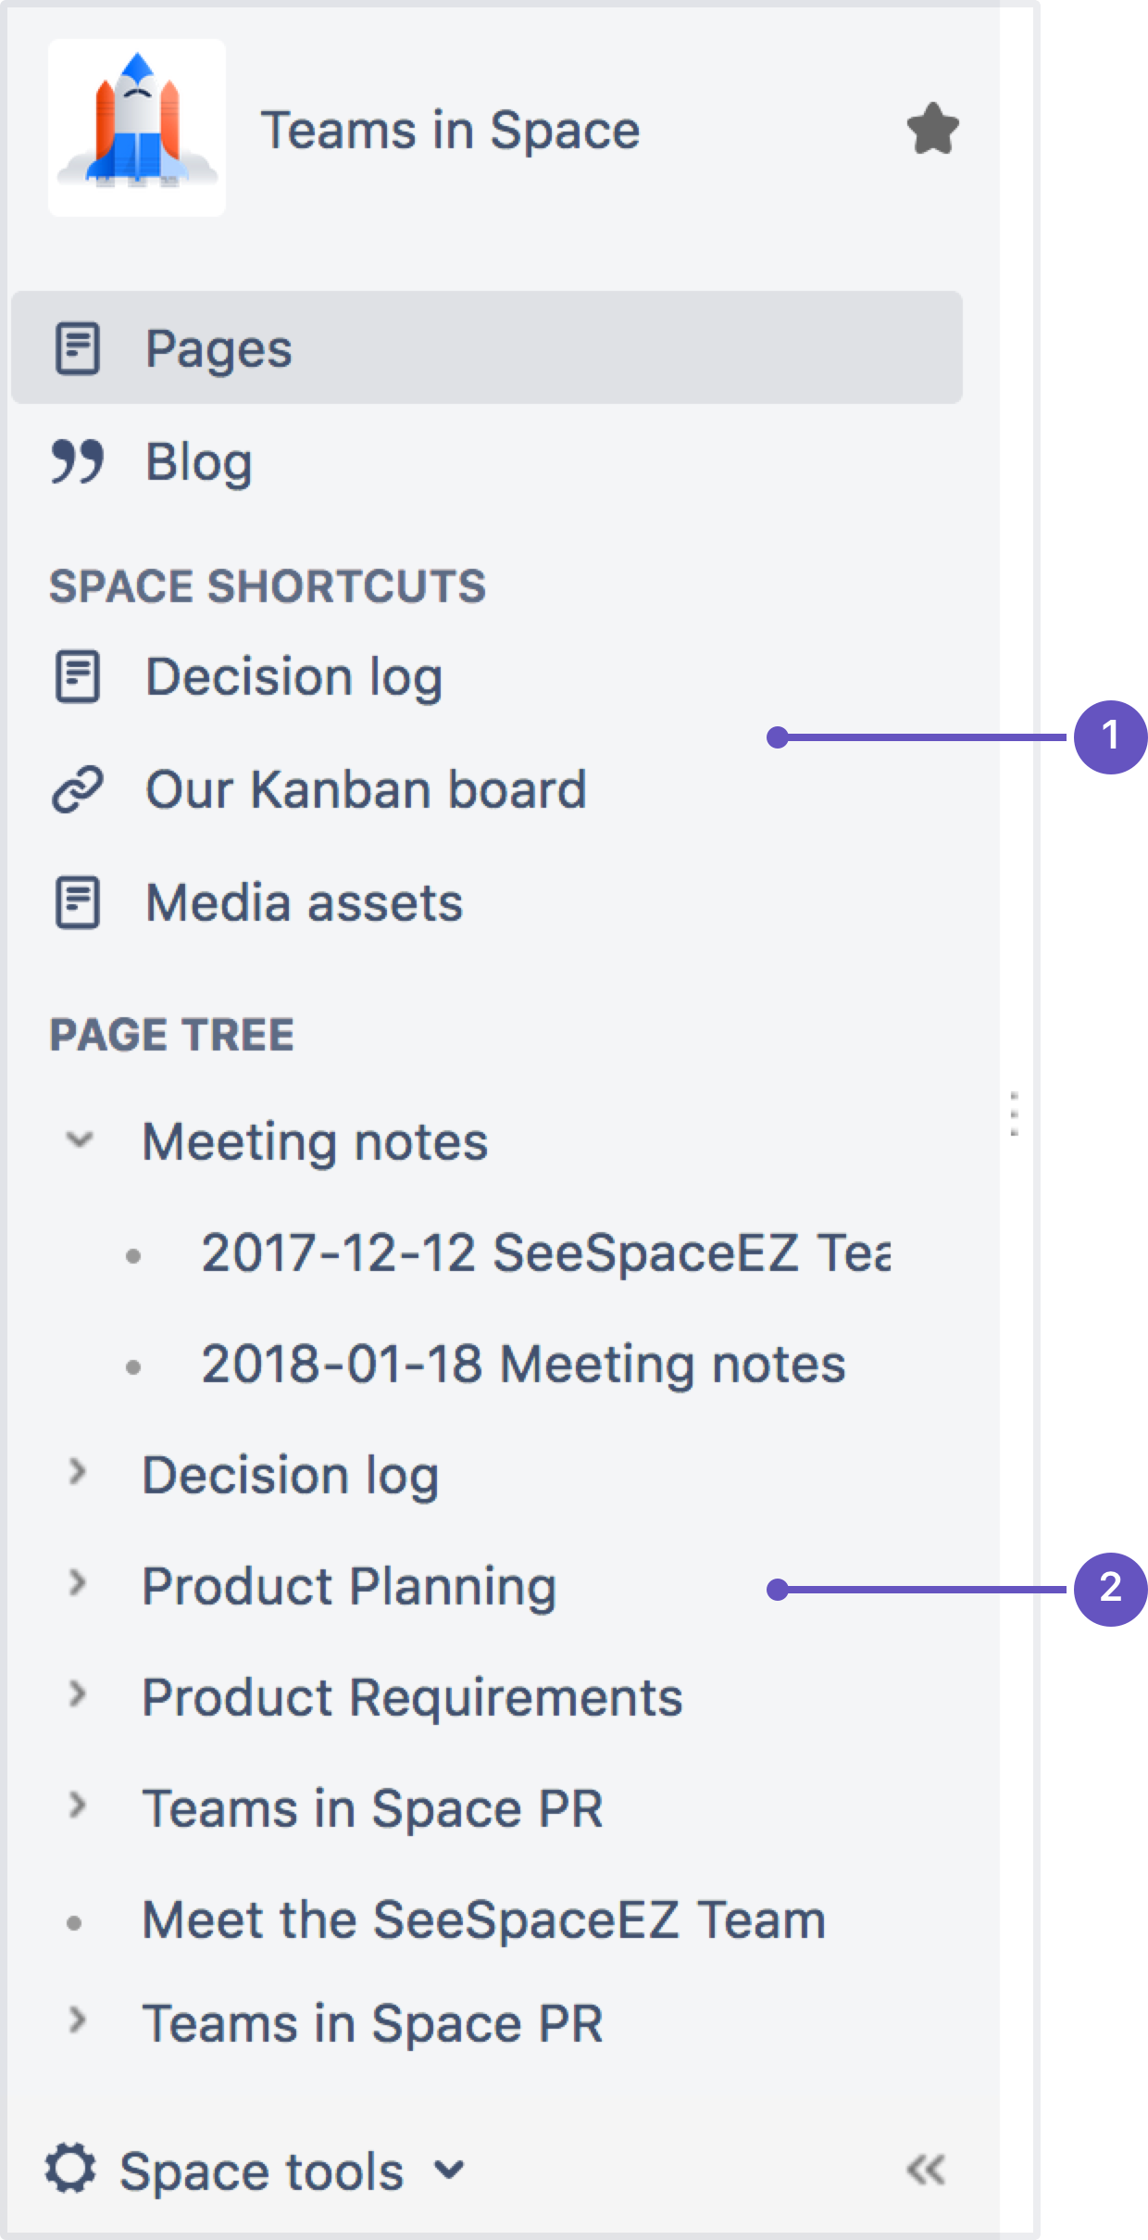Expand Decision log in the page tree
The width and height of the screenshot is (1148, 2240).
tap(79, 1472)
